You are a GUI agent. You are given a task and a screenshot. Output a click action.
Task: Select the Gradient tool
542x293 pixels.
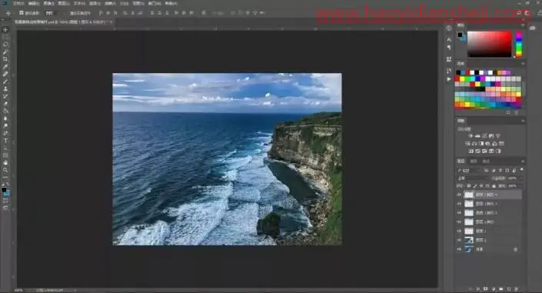(x=5, y=111)
